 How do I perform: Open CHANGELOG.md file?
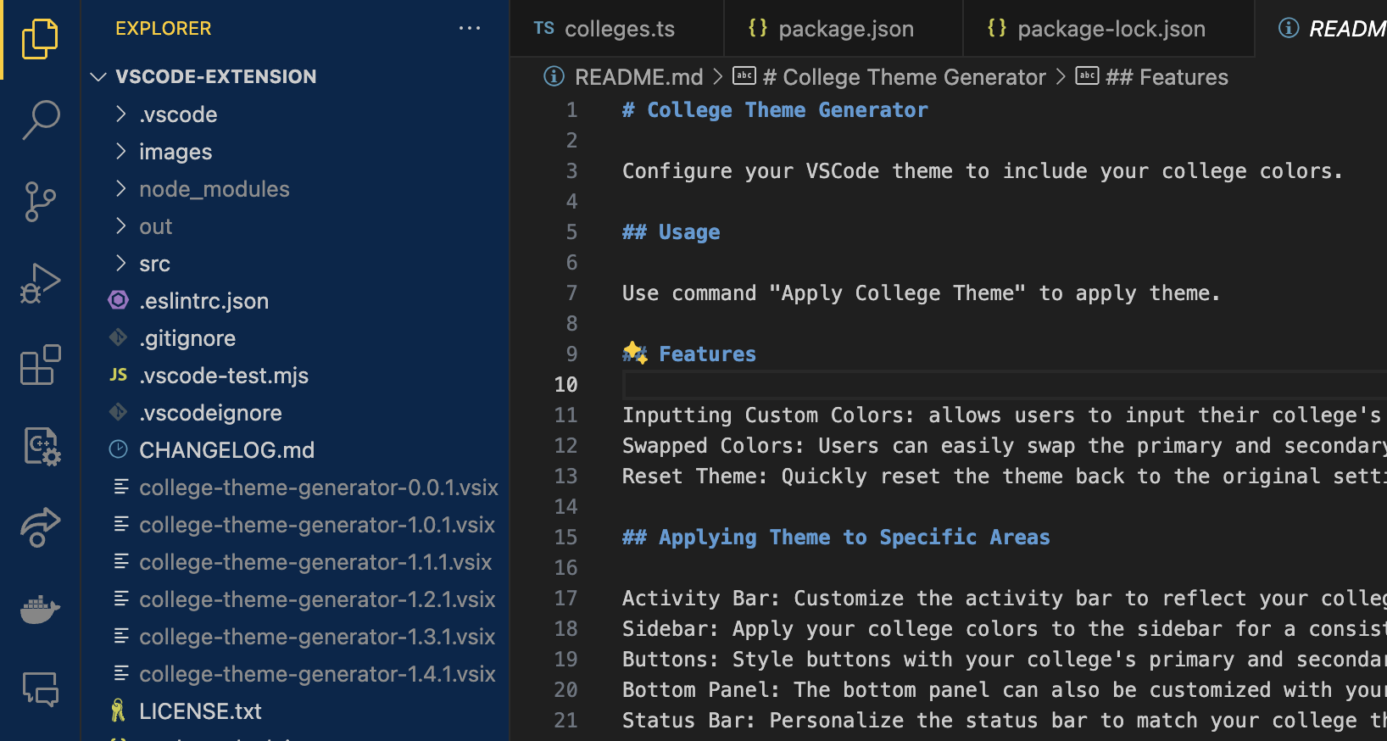pyautogui.click(x=226, y=450)
